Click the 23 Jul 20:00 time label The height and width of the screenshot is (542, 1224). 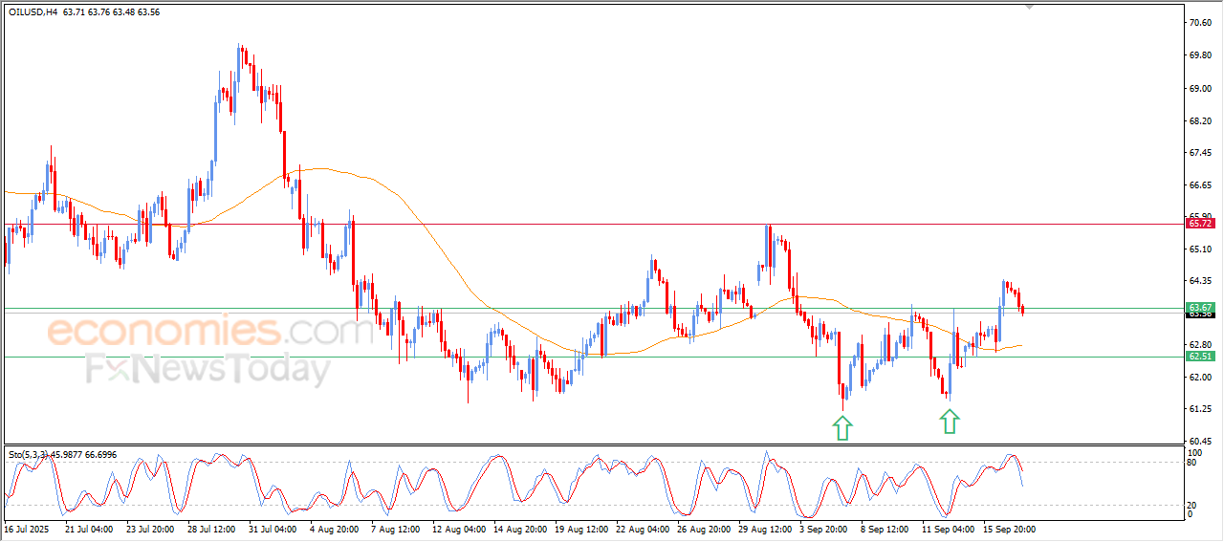click(150, 529)
